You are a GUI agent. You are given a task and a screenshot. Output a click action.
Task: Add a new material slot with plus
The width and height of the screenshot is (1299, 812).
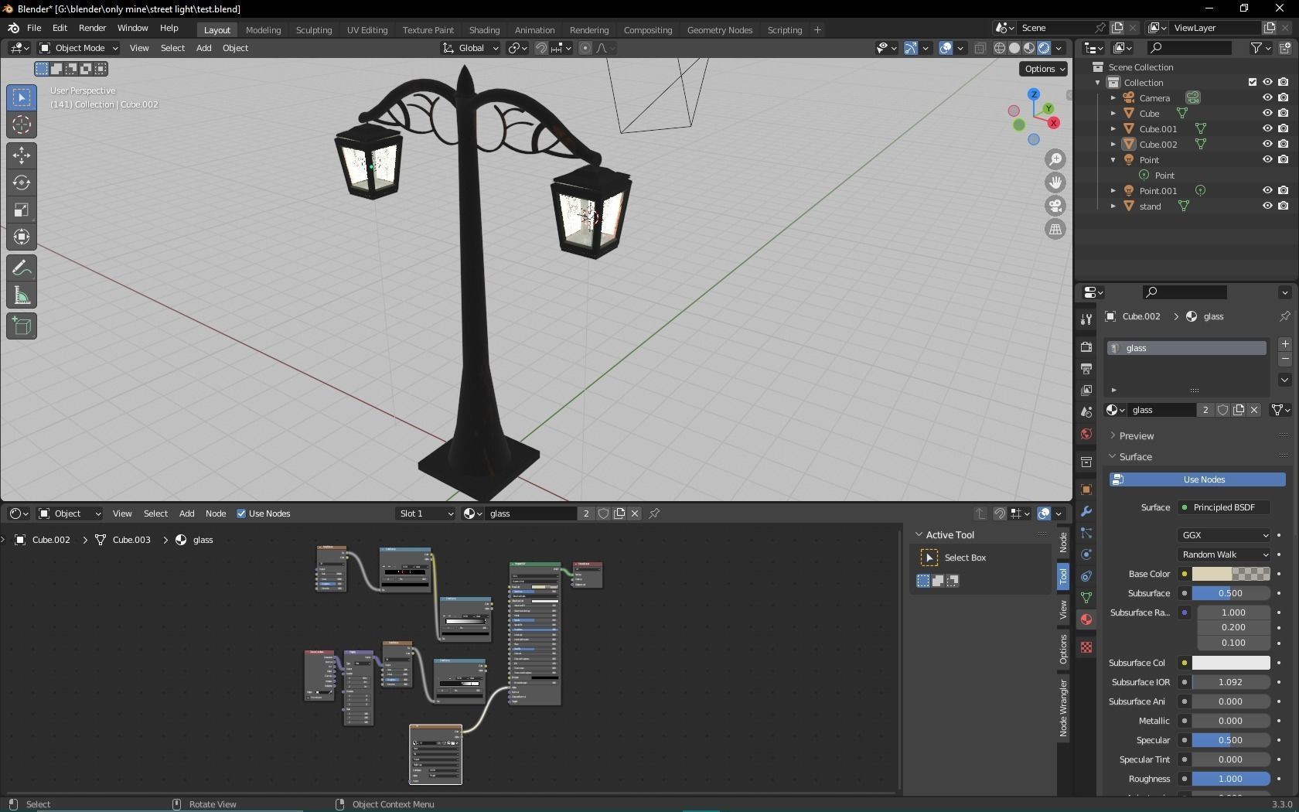(1285, 344)
